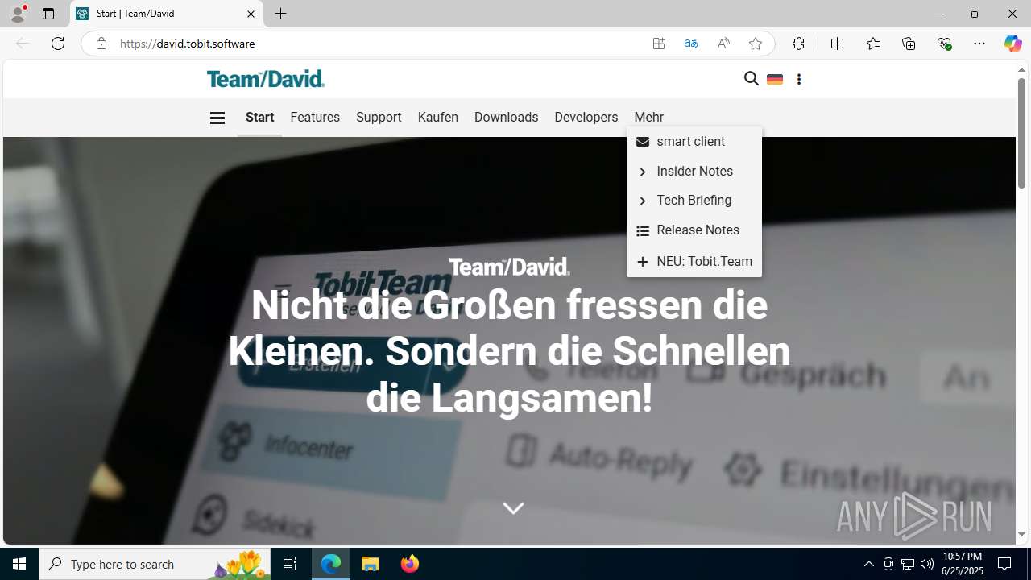
Task: Open the browser profile avatar icon
Action: [x=18, y=14]
